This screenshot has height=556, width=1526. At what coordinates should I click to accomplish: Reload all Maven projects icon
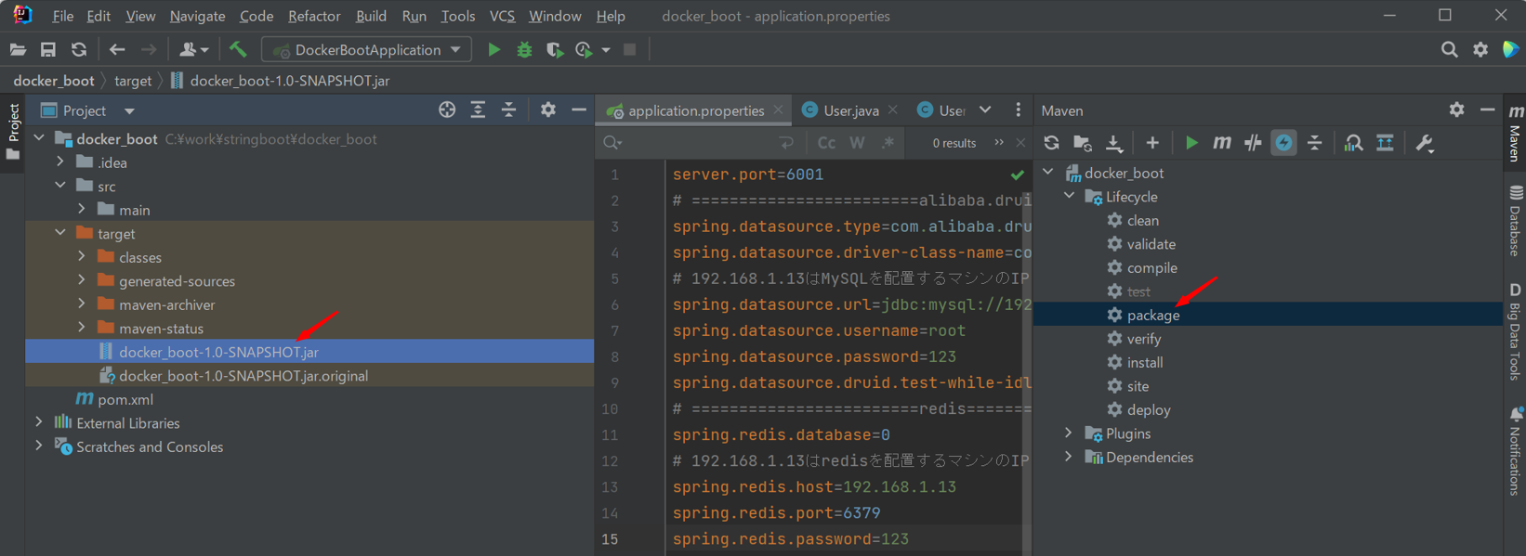coord(1051,143)
